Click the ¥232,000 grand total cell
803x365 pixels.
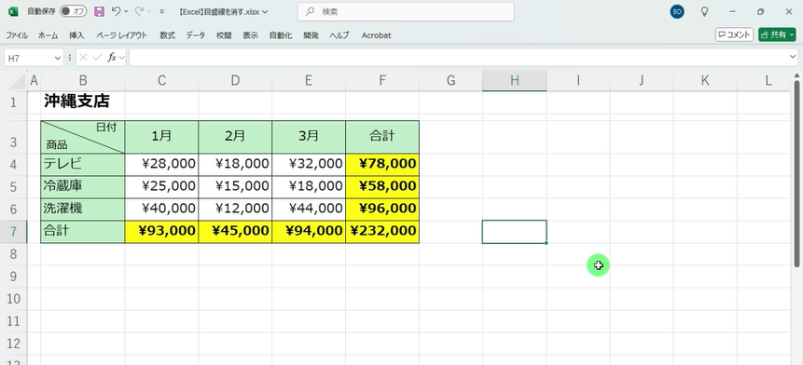[x=382, y=232]
